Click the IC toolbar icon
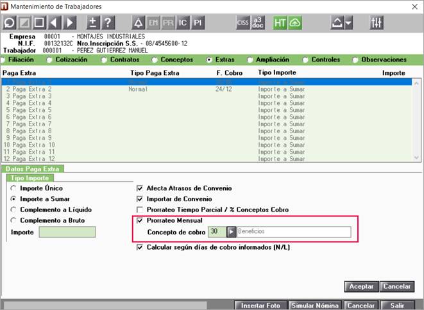Viewport: 424px width, 310px height. (183, 22)
